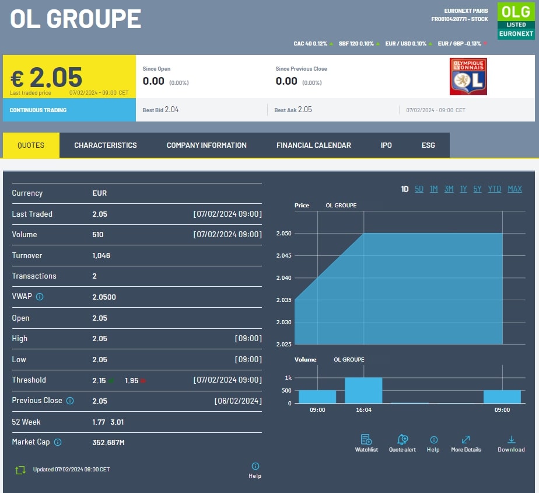Click the Threshold lower value 1.95
Image resolution: width=539 pixels, height=493 pixels.
point(132,381)
